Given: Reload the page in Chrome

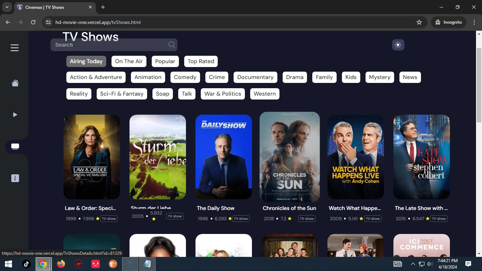Looking at the screenshot, I should click(x=33, y=22).
